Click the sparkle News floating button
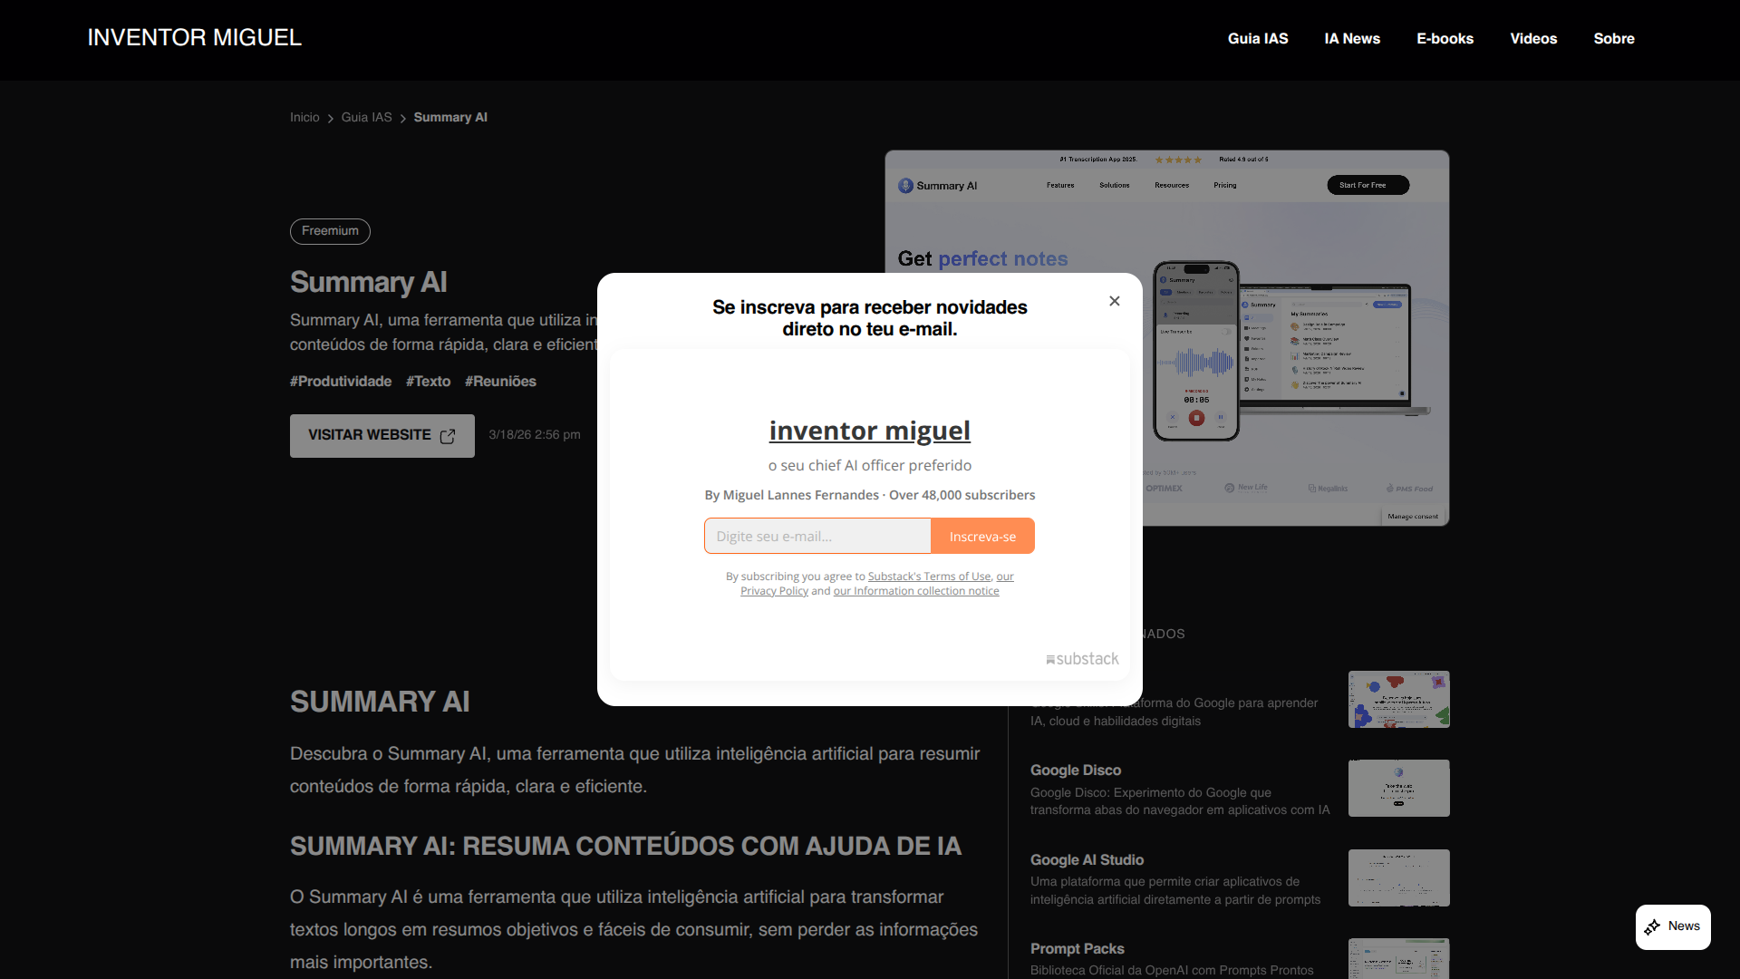1740x979 pixels. tap(1672, 926)
